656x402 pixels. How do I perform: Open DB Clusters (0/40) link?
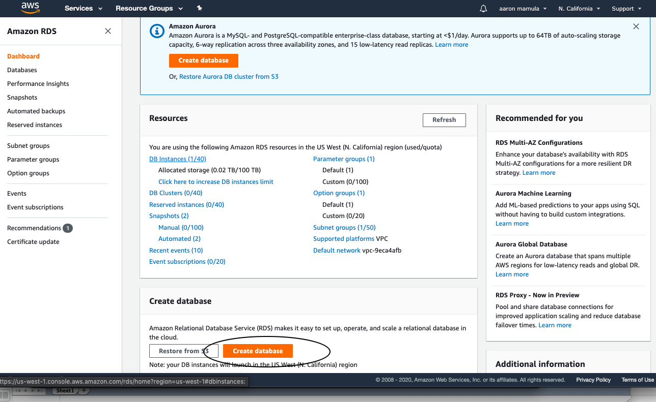click(176, 193)
